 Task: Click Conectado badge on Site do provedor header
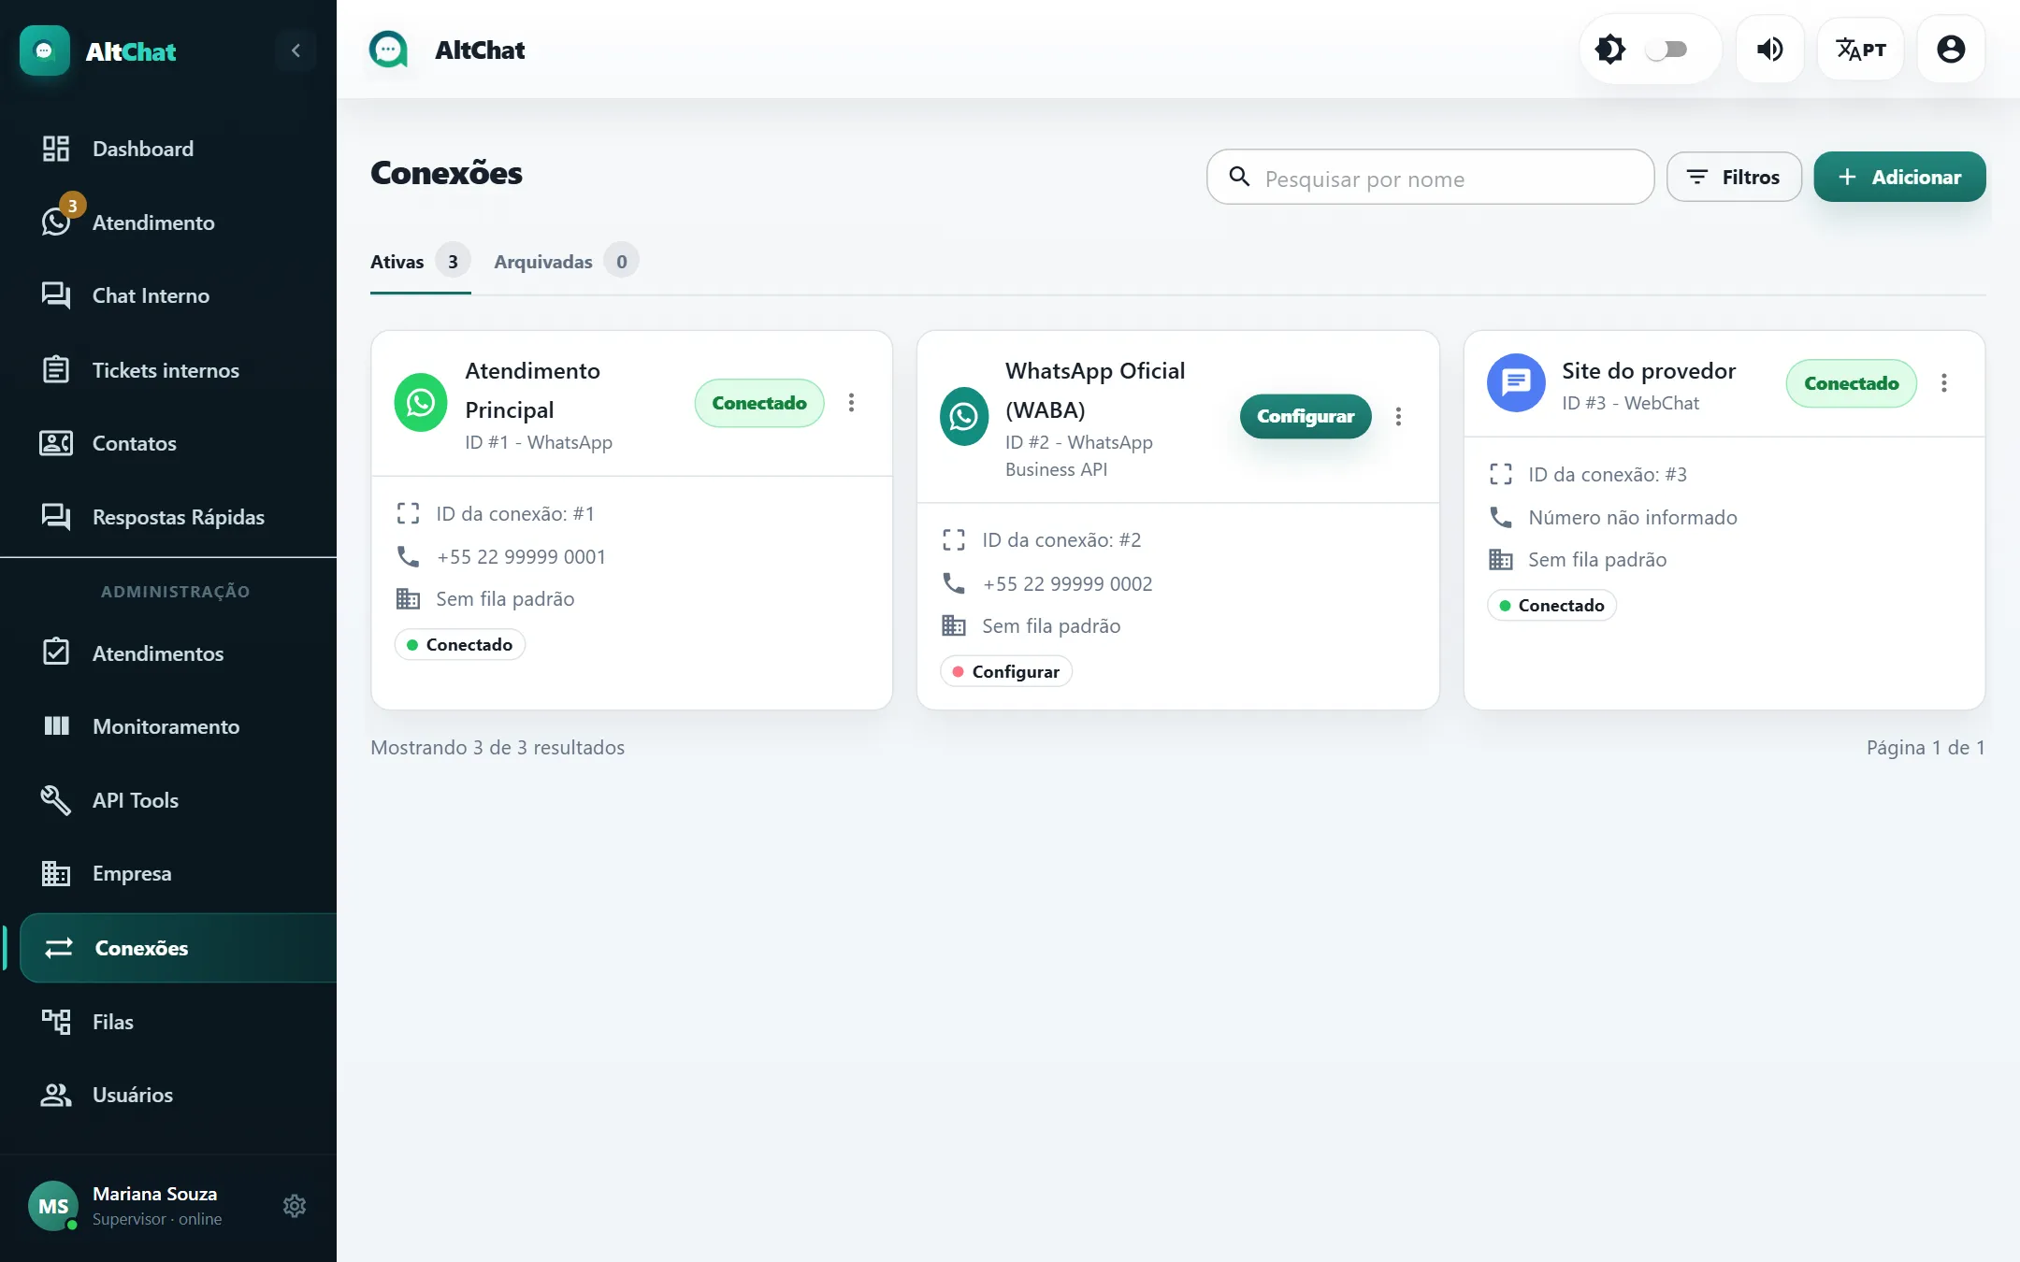point(1851,383)
